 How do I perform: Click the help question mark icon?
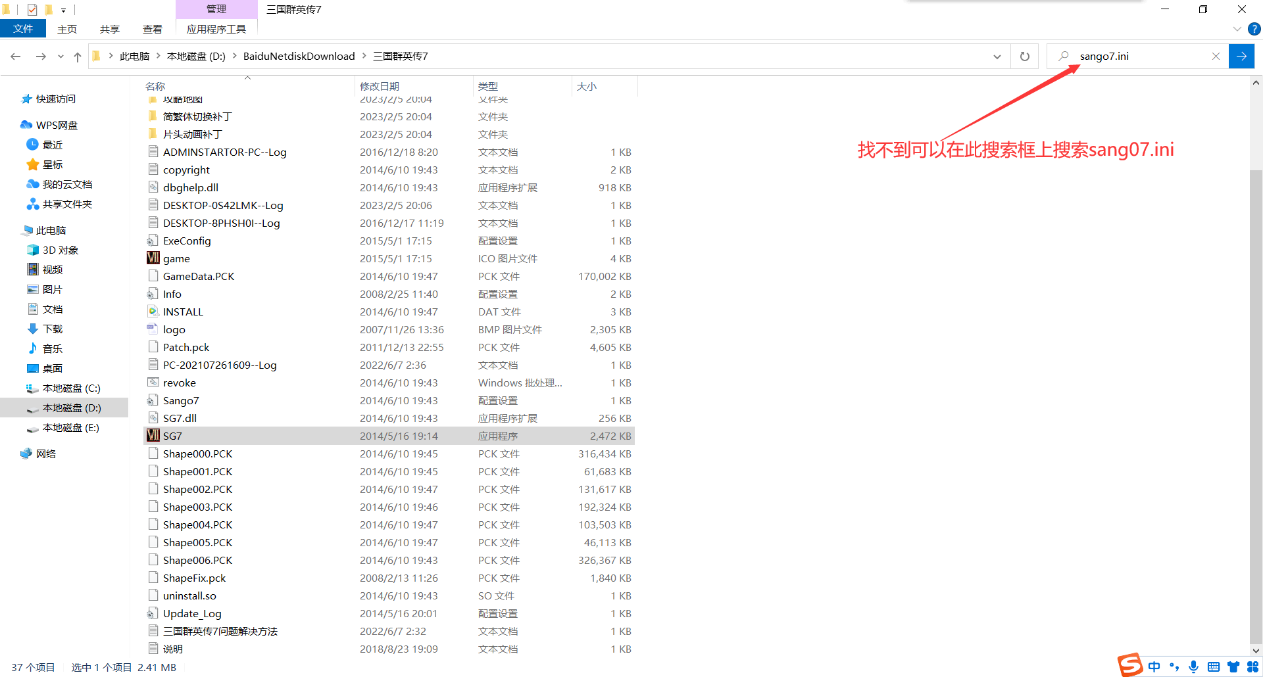tap(1254, 29)
